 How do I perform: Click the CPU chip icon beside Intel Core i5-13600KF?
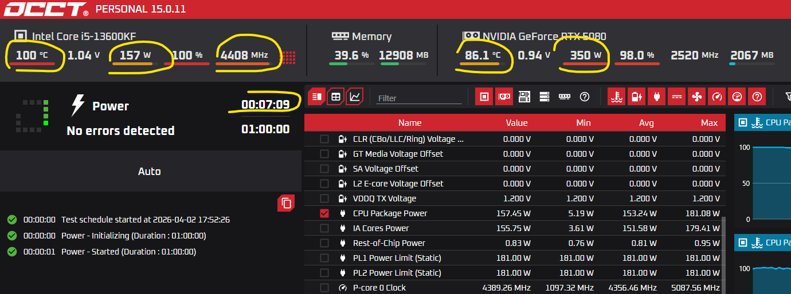pos(20,35)
